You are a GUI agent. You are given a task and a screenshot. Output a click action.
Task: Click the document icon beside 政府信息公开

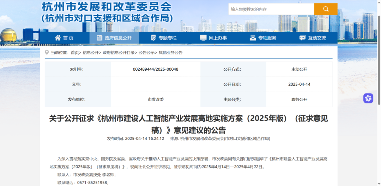pos(99,38)
